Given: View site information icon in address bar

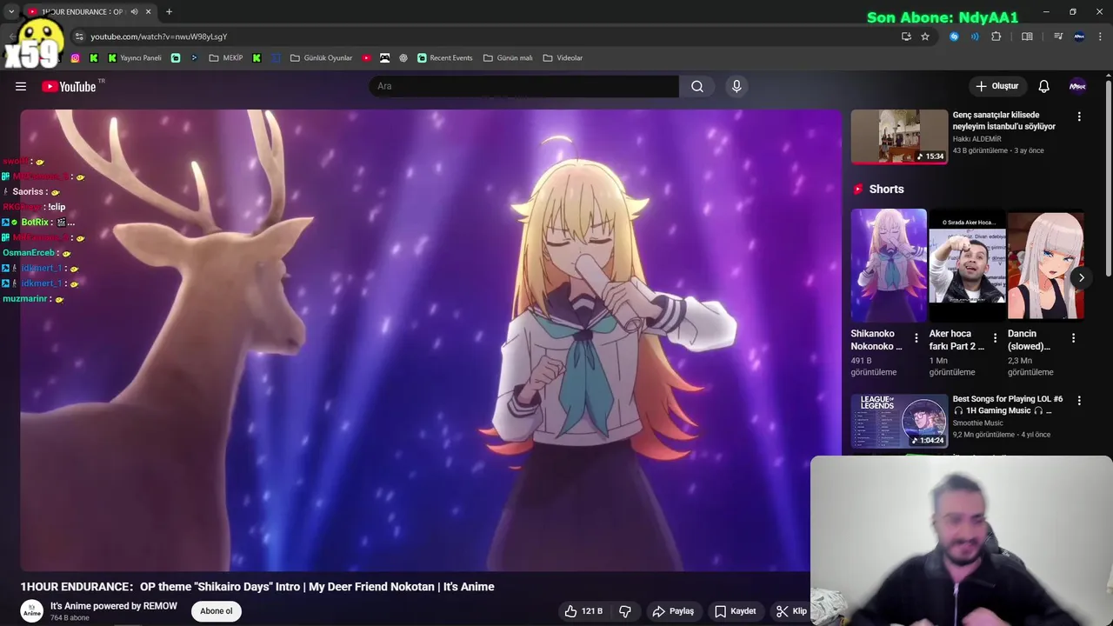Looking at the screenshot, I should pyautogui.click(x=79, y=37).
